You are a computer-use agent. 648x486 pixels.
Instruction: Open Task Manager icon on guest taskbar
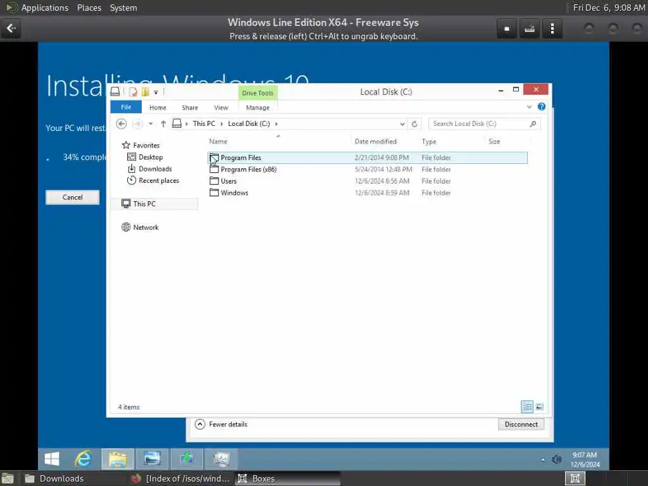click(x=221, y=459)
